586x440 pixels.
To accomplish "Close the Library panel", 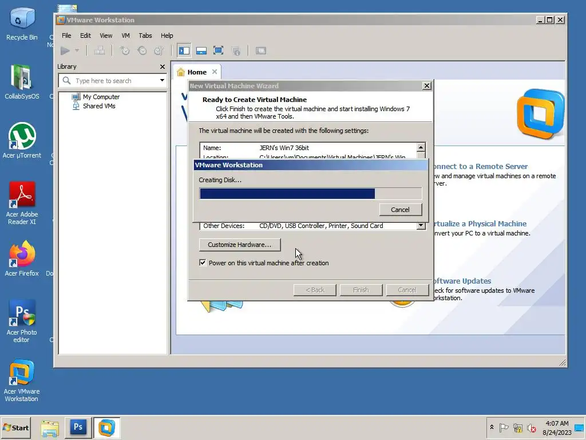I will coord(162,66).
